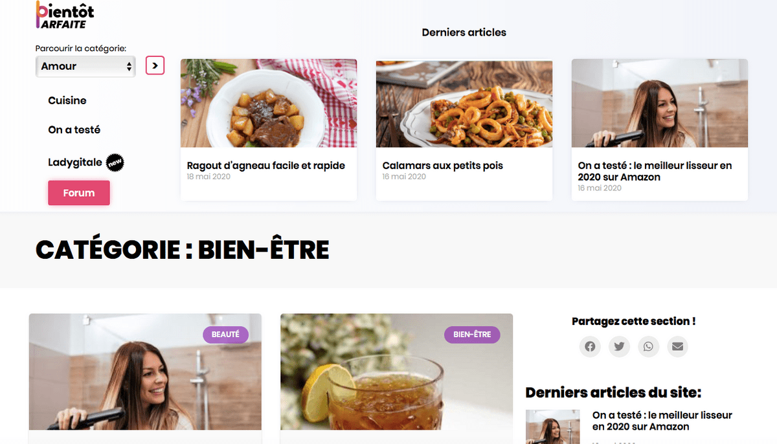This screenshot has height=444, width=777.
Task: Open the Ragout d'agneau facile et rapide article
Action: point(266,166)
